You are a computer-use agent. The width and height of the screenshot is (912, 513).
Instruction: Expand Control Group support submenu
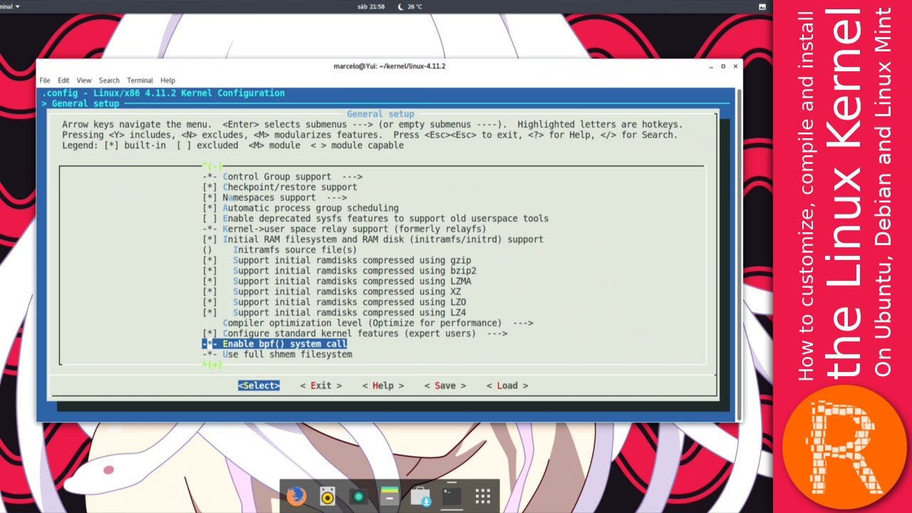(283, 177)
